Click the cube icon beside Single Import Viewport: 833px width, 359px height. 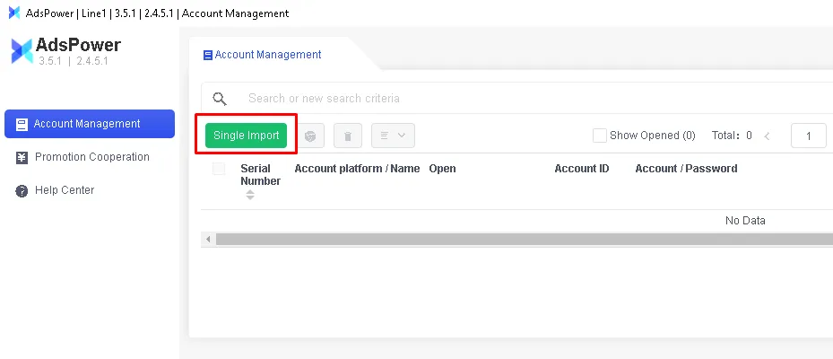click(310, 136)
